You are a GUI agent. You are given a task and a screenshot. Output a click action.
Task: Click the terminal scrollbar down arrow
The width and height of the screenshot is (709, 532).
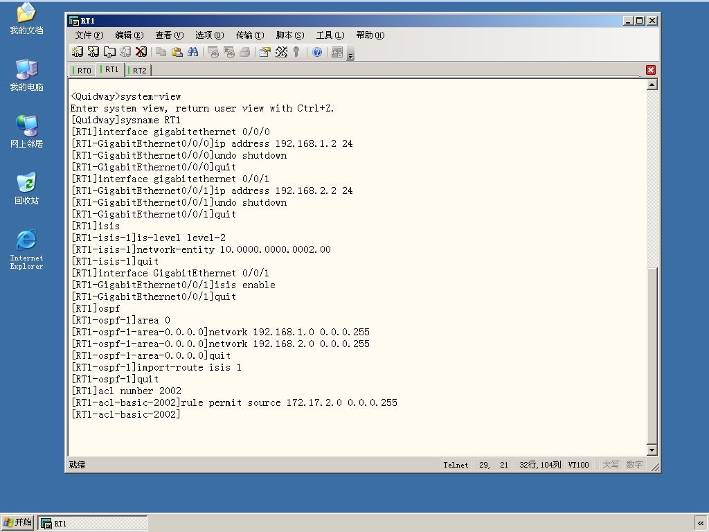(652, 450)
